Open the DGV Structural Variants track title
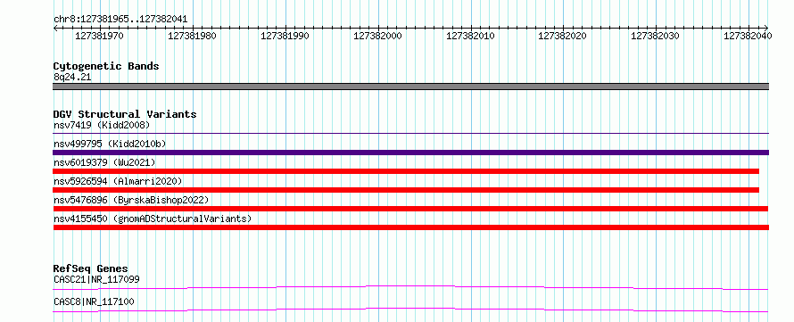The width and height of the screenshot is (794, 322). (125, 114)
